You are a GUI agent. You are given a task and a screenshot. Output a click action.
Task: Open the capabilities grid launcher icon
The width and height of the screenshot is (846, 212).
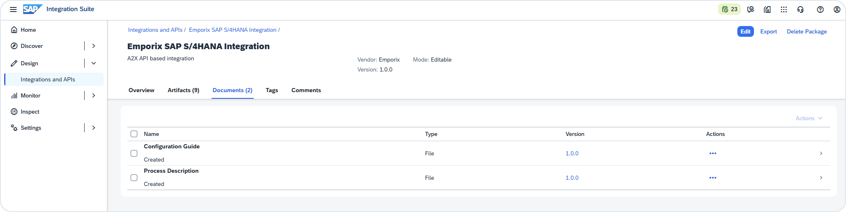784,9
